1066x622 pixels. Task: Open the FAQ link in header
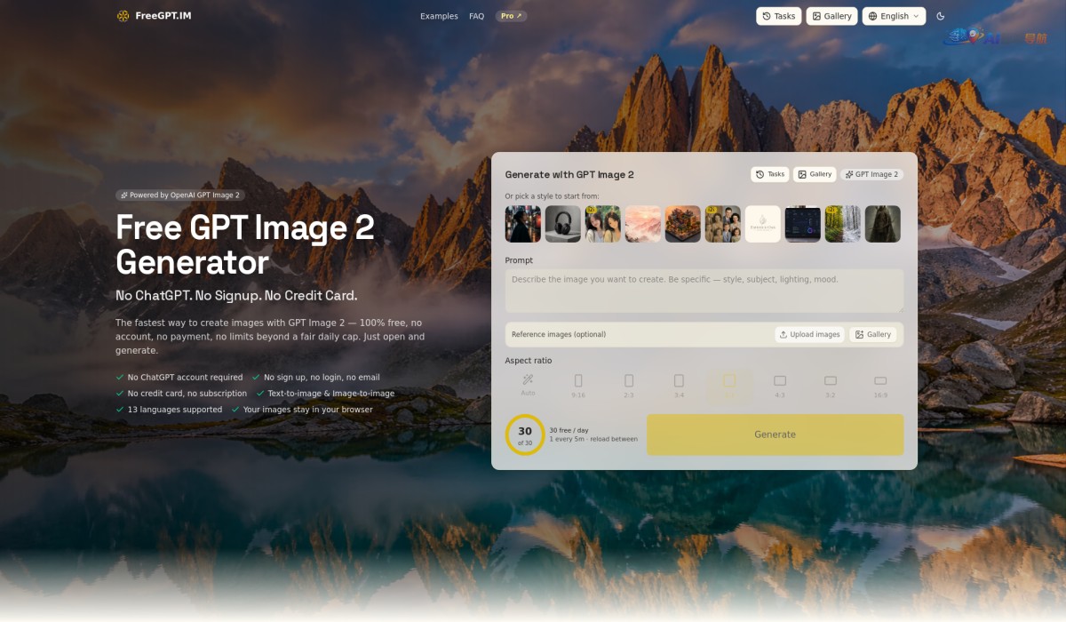477,16
